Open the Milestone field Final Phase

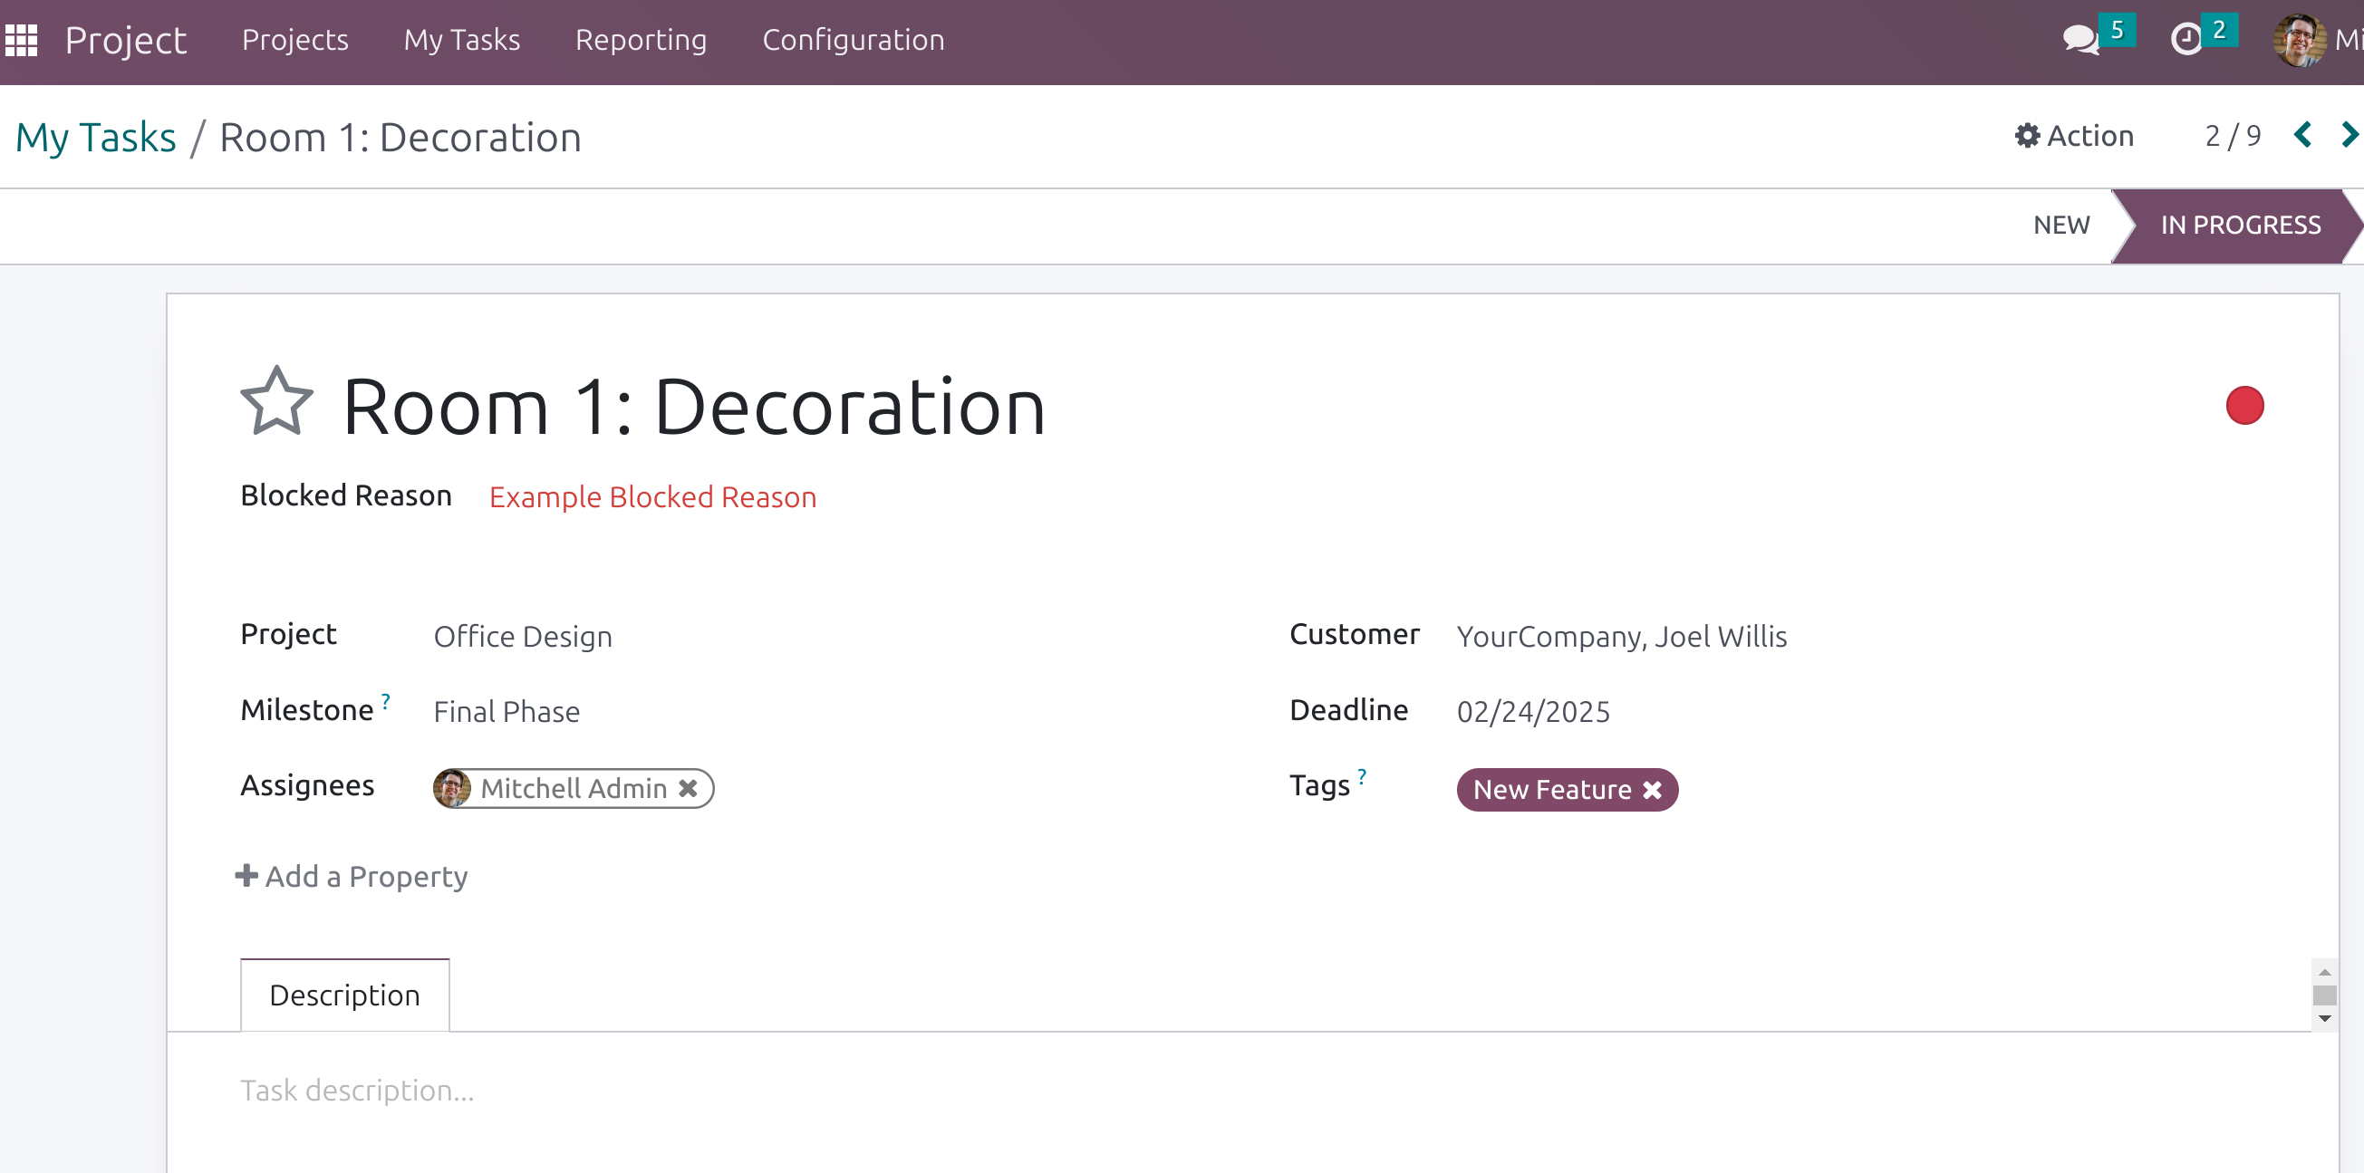pyautogui.click(x=507, y=712)
